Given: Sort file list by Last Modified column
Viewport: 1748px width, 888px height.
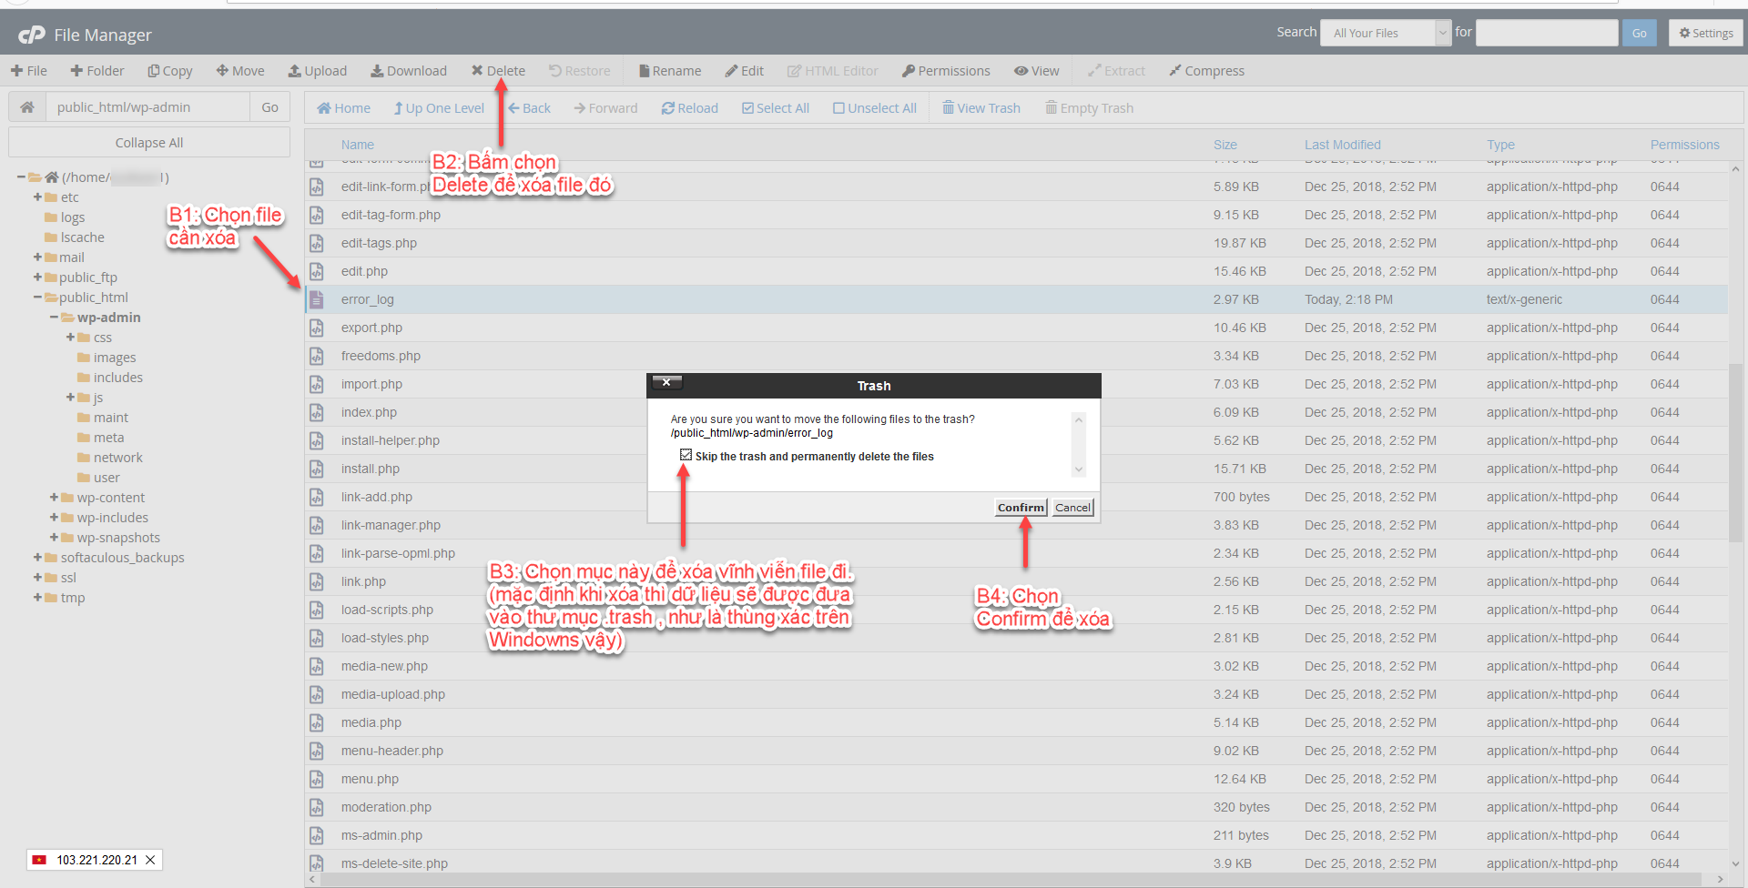Looking at the screenshot, I should tap(1342, 145).
